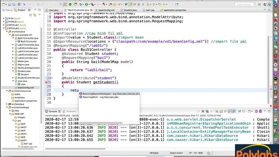Select application.properties under src/main/resources

point(26,101)
